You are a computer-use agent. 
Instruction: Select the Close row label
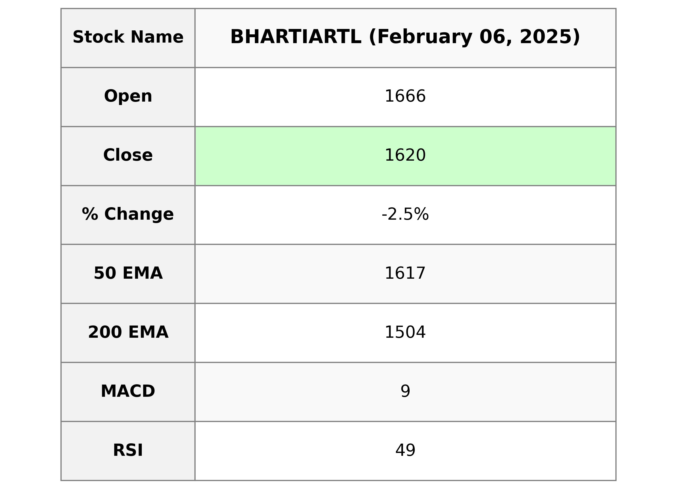pyautogui.click(x=128, y=155)
